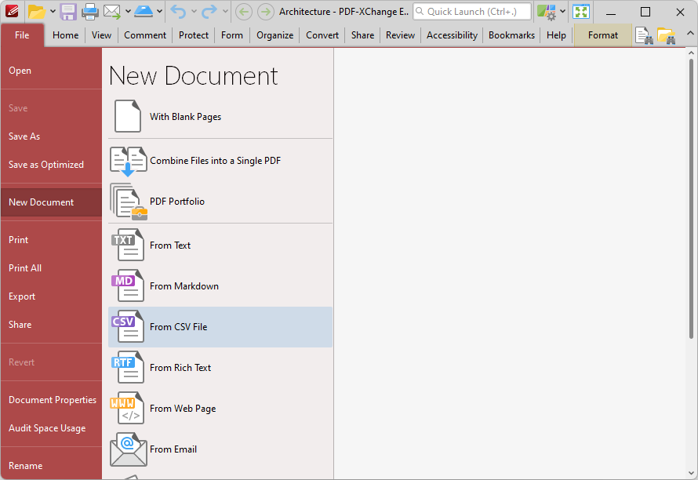Click the Find document search icon
This screenshot has height=480, width=698.
(644, 35)
